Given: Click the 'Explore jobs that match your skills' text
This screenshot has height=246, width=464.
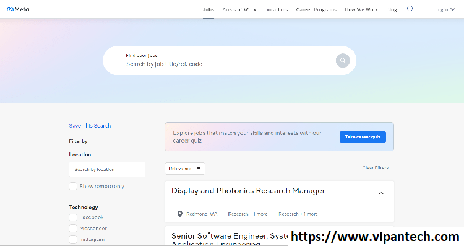Looking at the screenshot, I should click(247, 137).
